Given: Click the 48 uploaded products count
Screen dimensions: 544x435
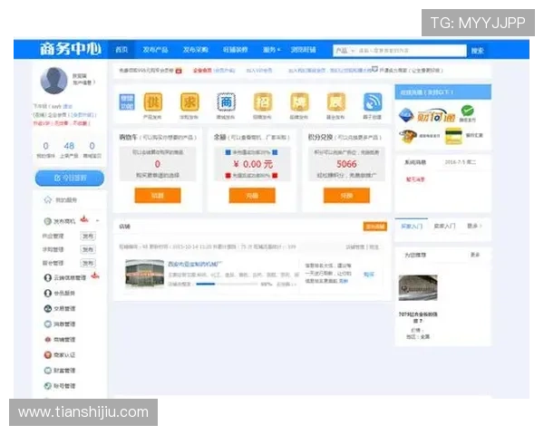Looking at the screenshot, I should [69, 146].
